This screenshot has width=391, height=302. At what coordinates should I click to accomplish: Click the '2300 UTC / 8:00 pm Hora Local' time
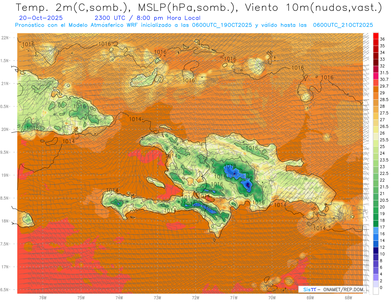(x=148, y=18)
